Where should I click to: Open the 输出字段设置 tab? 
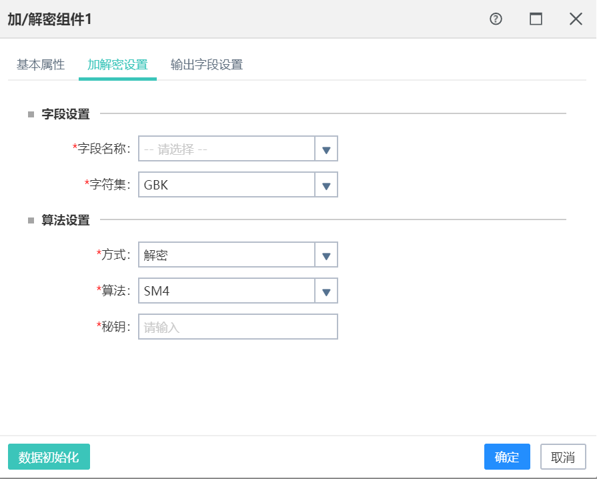click(x=207, y=65)
